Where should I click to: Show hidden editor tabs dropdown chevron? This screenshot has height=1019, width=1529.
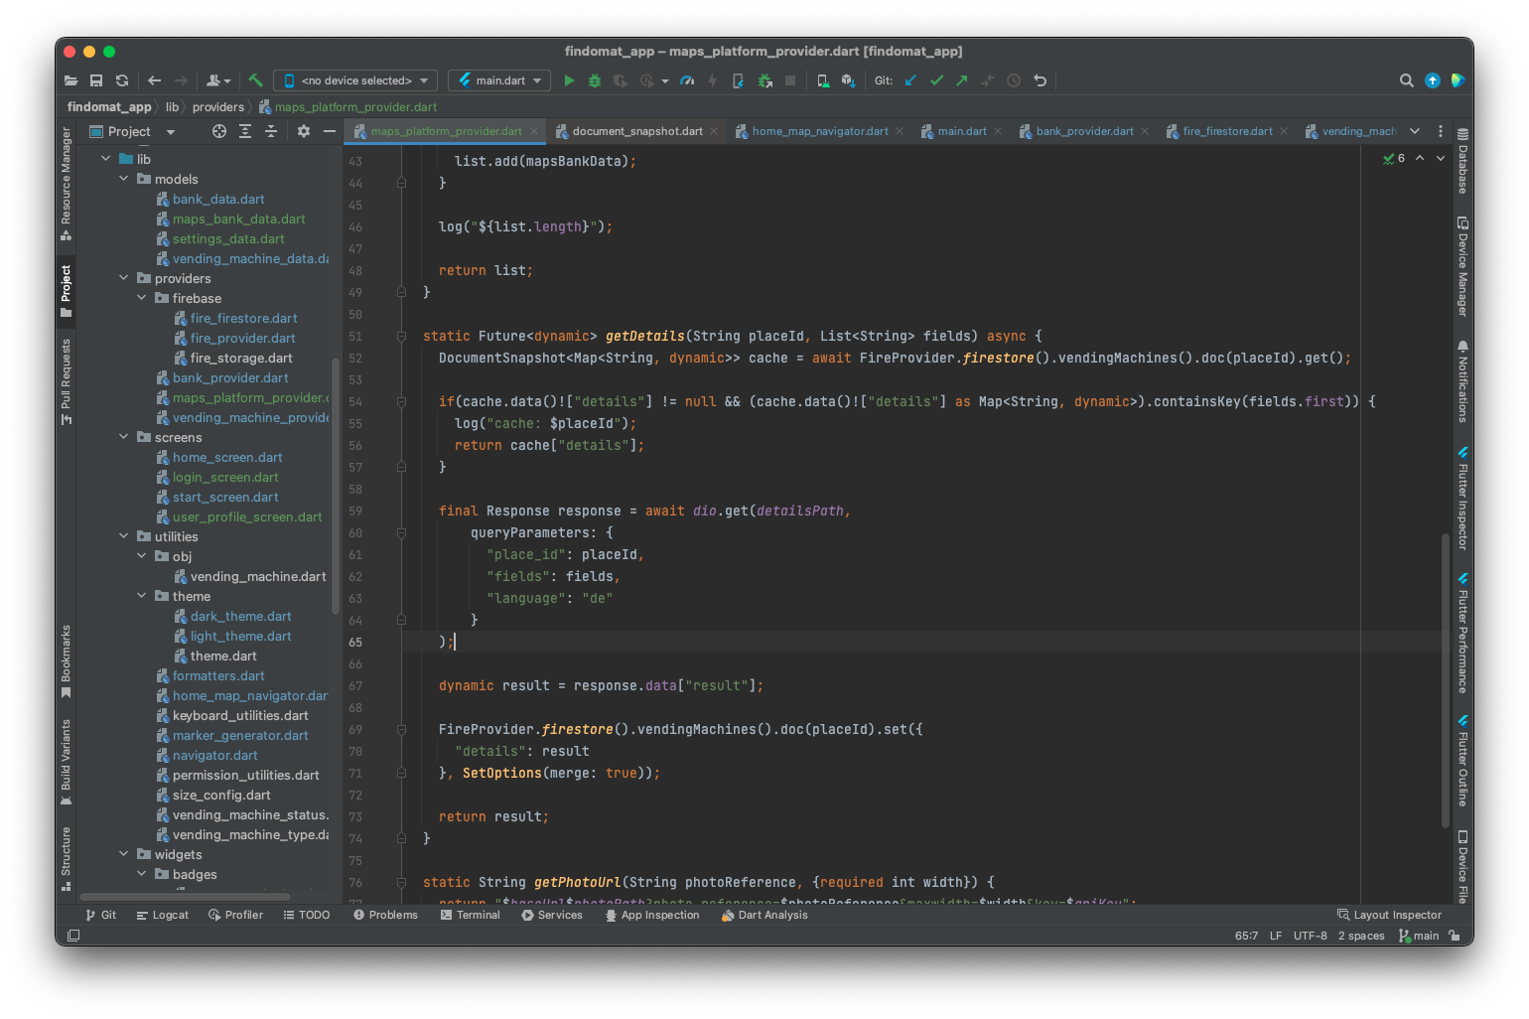click(x=1415, y=131)
